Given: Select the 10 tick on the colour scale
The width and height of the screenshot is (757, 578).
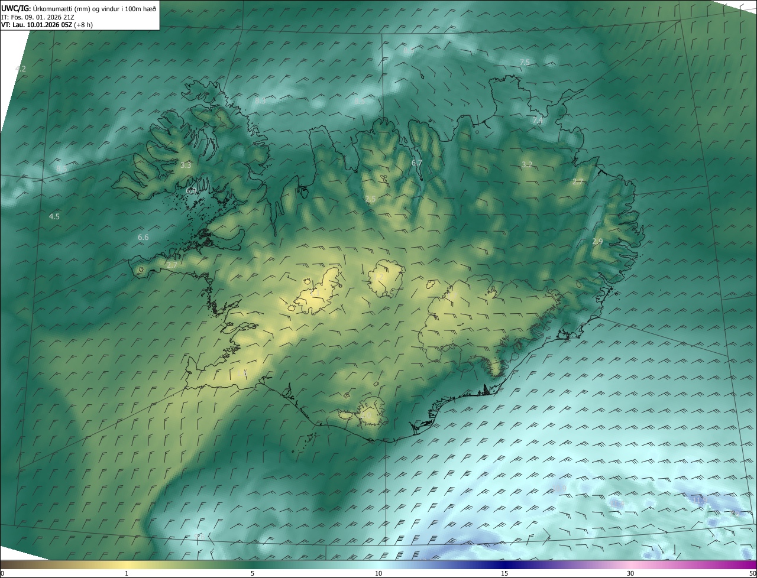Looking at the screenshot, I should (x=378, y=573).
